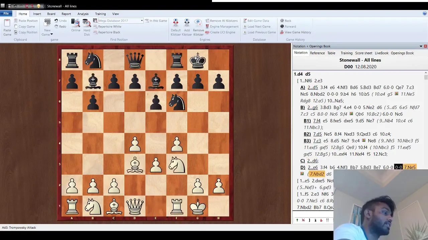Click Remove All Kibitzers
Screen dimensions: 428x240
click(221, 21)
